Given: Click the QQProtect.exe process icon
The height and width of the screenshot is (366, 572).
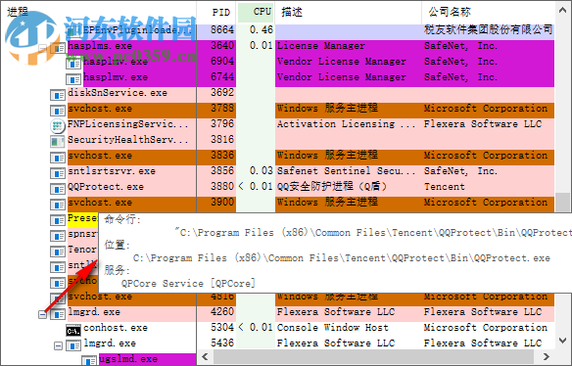Looking at the screenshot, I should click(58, 189).
